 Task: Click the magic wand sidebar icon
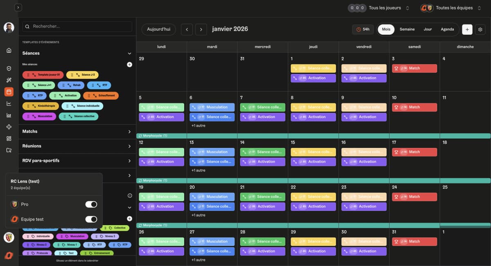pos(9,80)
